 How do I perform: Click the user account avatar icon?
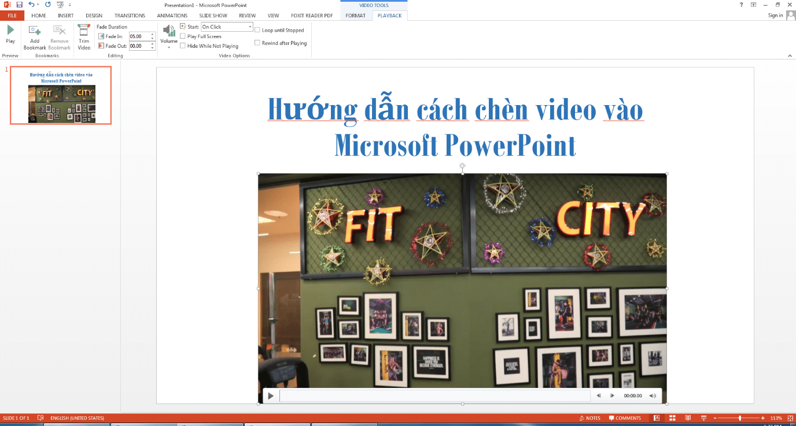point(790,15)
